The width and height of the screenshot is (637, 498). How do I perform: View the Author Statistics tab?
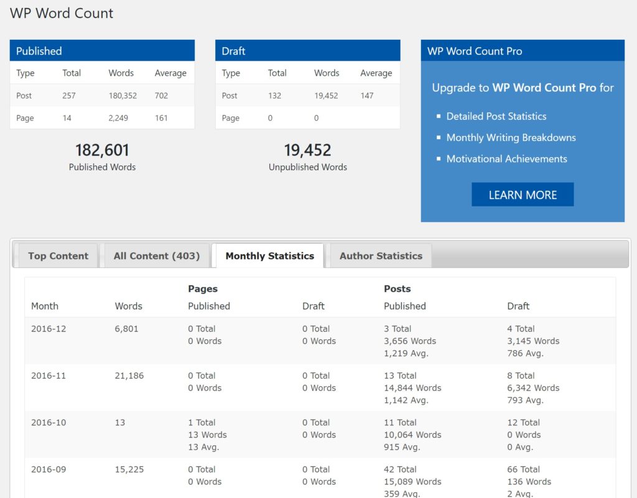coord(380,256)
